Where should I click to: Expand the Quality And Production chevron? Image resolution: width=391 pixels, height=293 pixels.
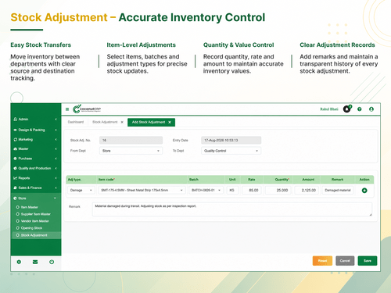coord(56,168)
